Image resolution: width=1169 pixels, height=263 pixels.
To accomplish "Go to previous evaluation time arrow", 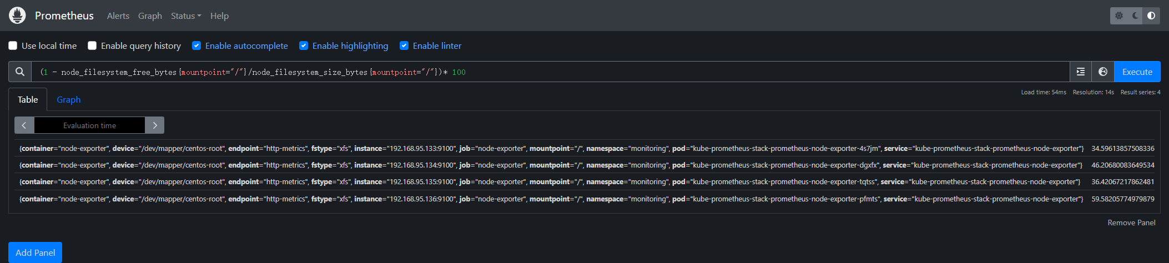I will (x=24, y=125).
